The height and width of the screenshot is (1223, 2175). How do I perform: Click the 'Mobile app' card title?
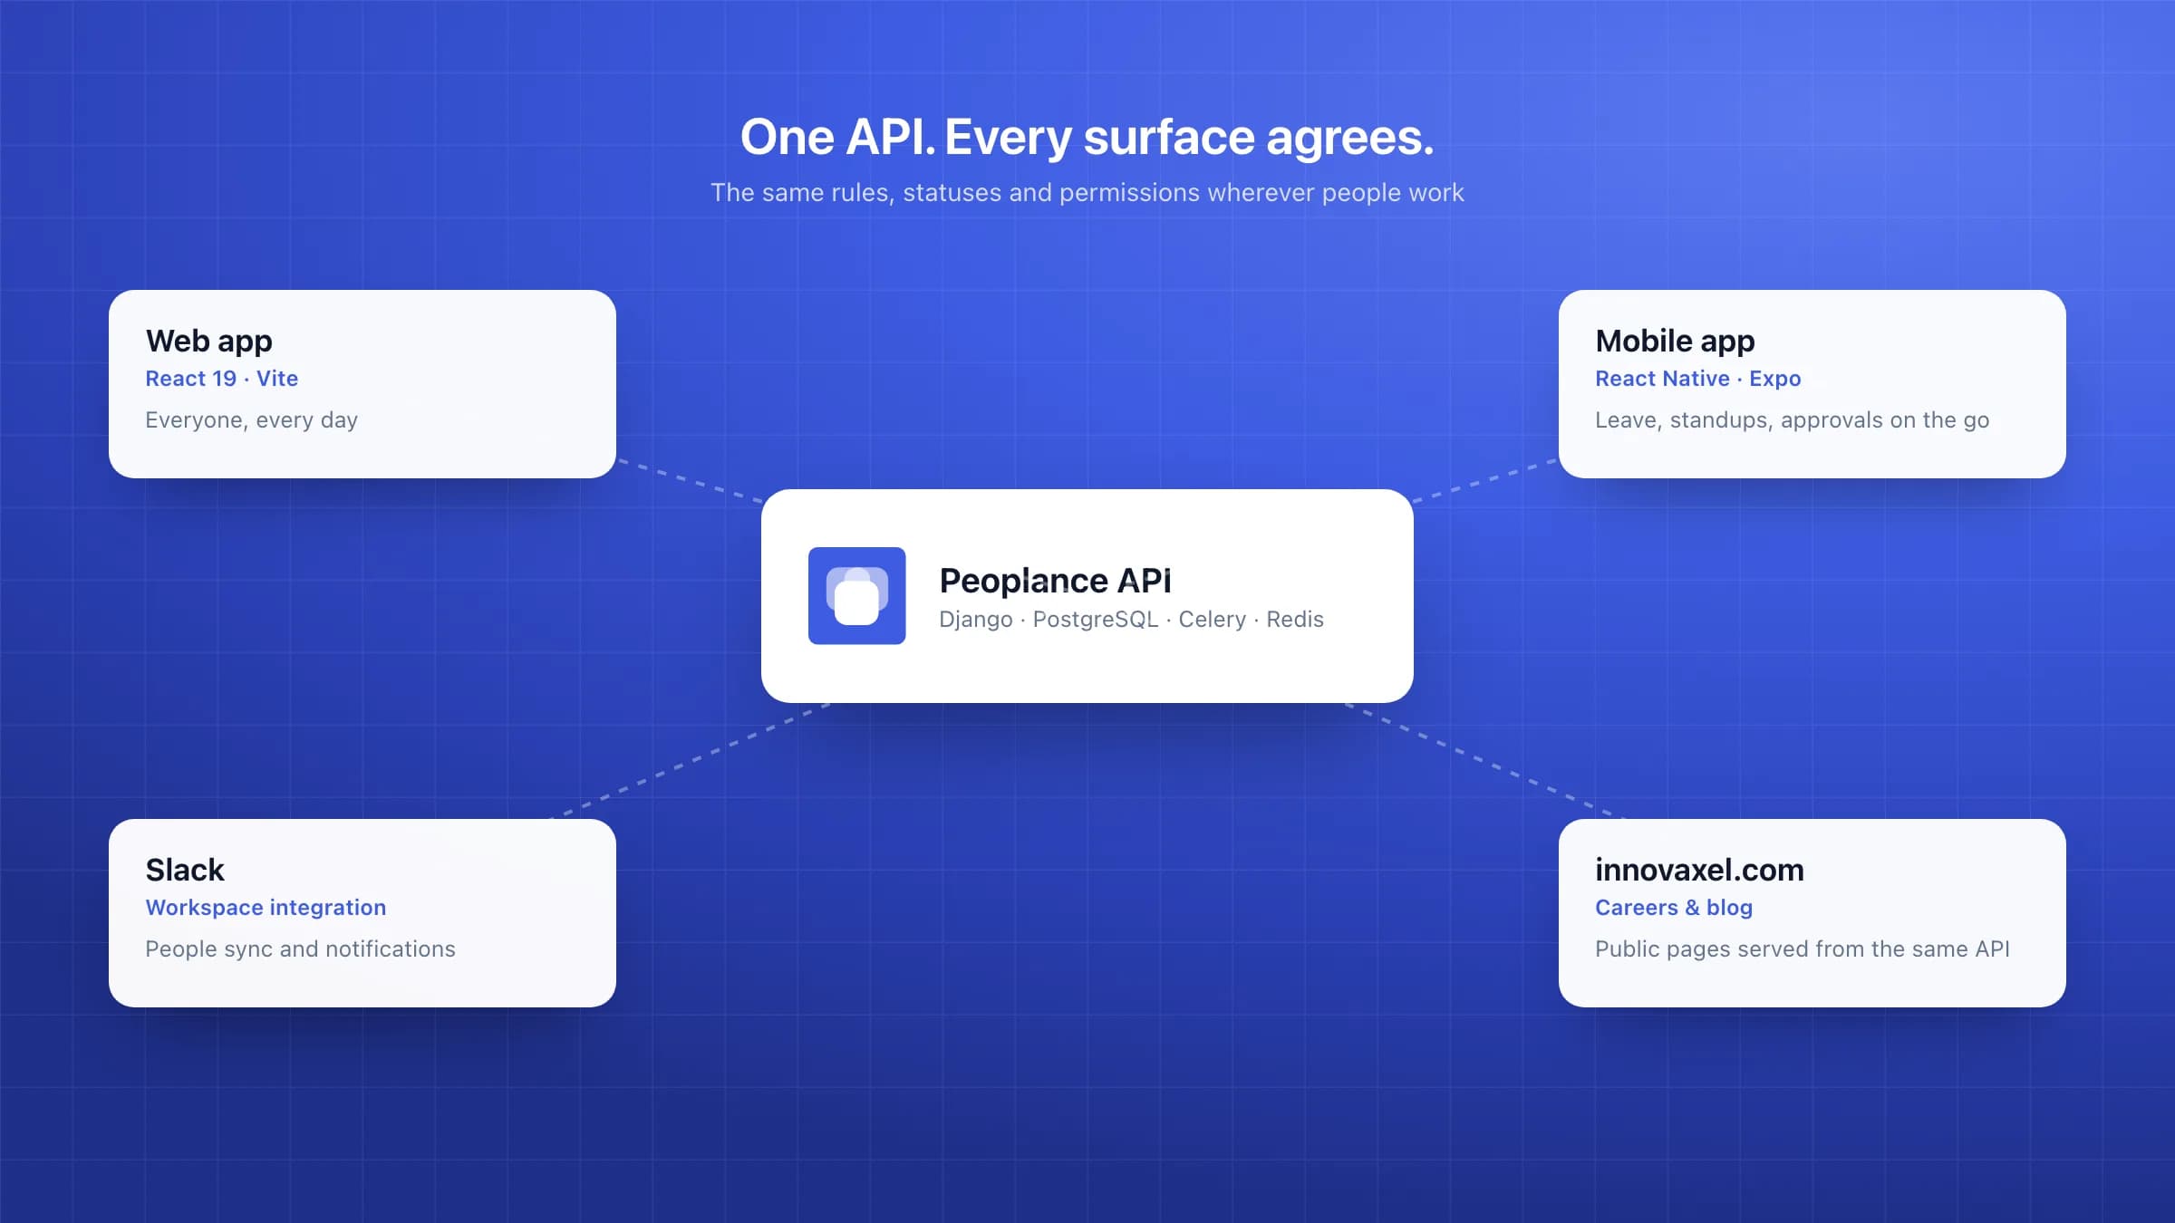[x=1675, y=342]
